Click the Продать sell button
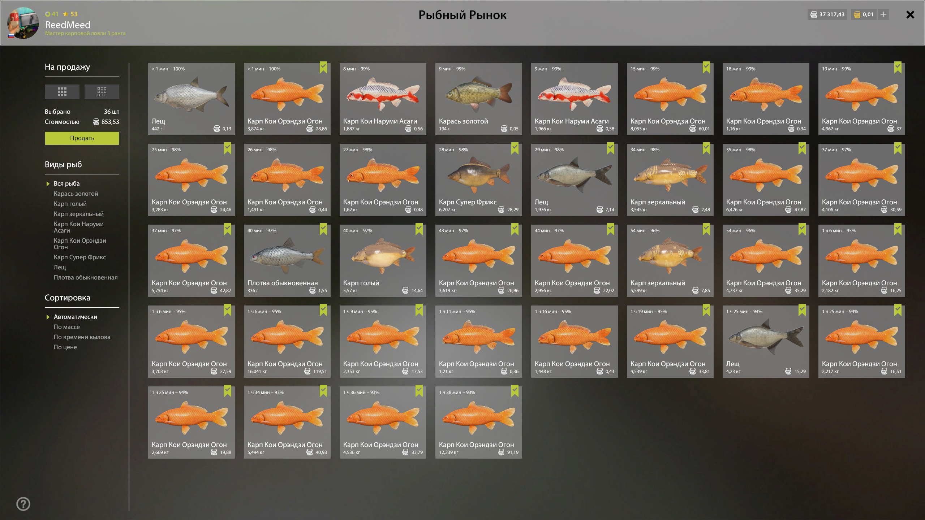 [82, 138]
